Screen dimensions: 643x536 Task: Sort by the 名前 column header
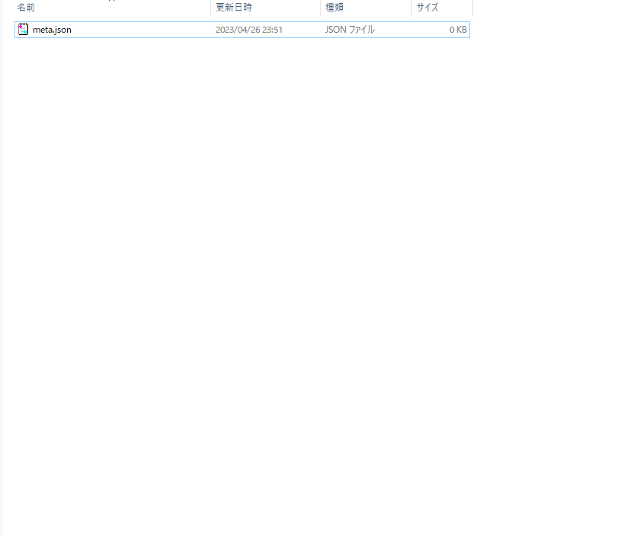(x=26, y=8)
